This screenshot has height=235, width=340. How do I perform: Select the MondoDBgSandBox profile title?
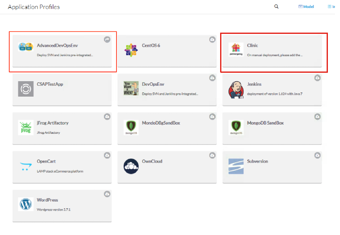click(161, 123)
